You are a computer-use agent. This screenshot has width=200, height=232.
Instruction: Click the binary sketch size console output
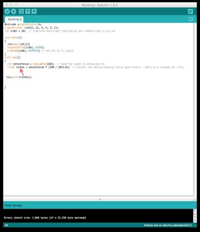pyautogui.click(x=45, y=218)
